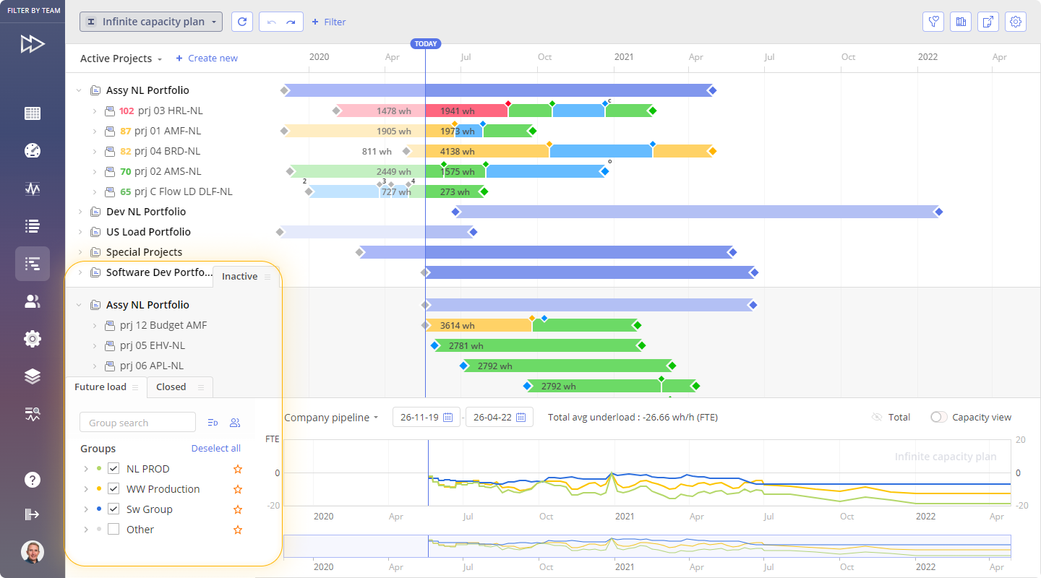Open settings gear in top-right corner
The width and height of the screenshot is (1041, 578).
(1016, 22)
